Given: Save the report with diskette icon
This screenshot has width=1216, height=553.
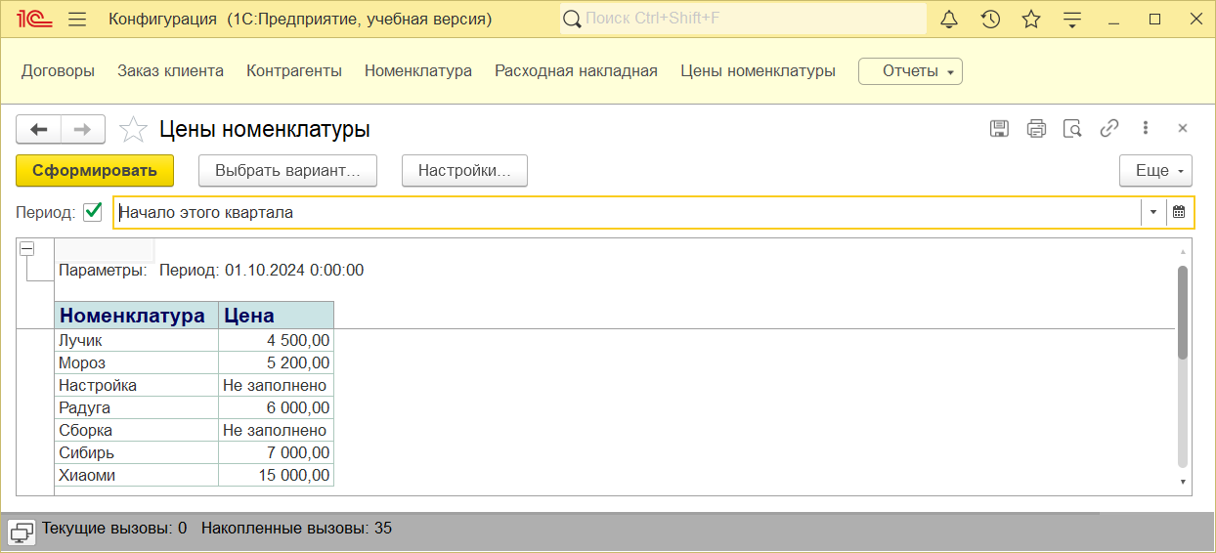Looking at the screenshot, I should point(999,128).
